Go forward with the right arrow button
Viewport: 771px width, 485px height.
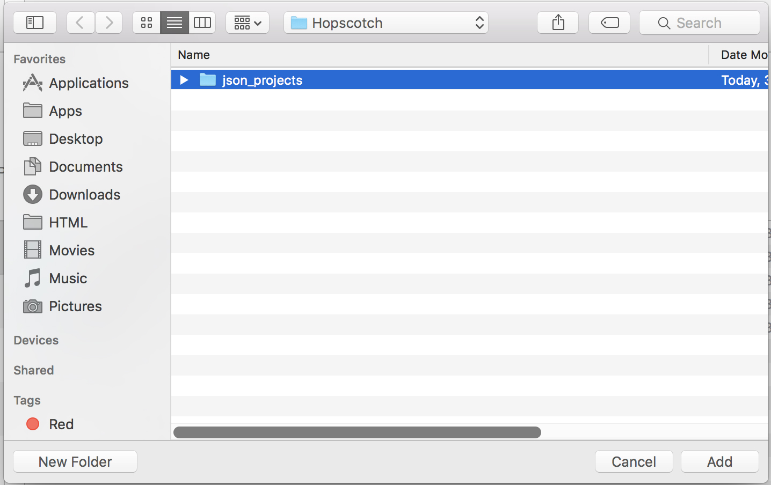109,23
